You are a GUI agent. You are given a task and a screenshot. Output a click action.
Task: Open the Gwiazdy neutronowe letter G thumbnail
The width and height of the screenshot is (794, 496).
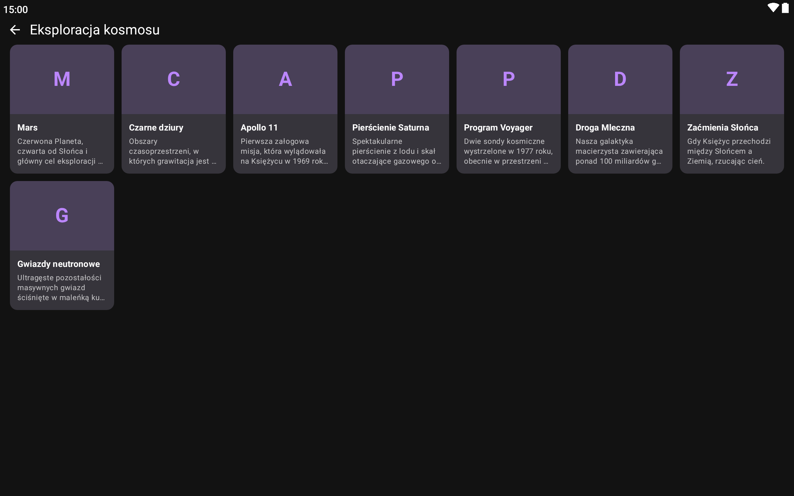click(x=62, y=216)
